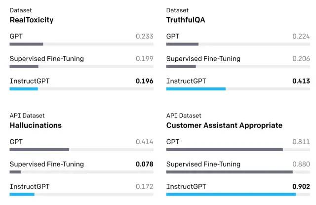Viewport: 316px width, 205px height.
Task: Click the GPT bar under Customer Assistant Appropriate
Action: pyautogui.click(x=224, y=150)
